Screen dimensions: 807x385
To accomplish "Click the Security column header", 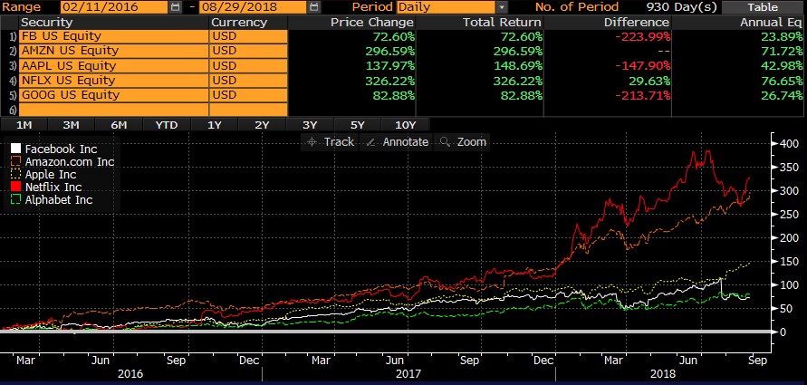I will click(47, 23).
